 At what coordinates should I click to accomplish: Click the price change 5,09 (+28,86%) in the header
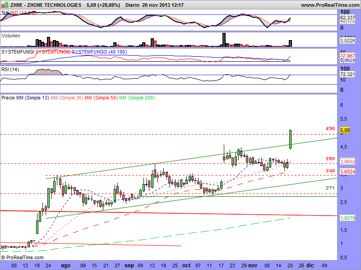click(103, 5)
